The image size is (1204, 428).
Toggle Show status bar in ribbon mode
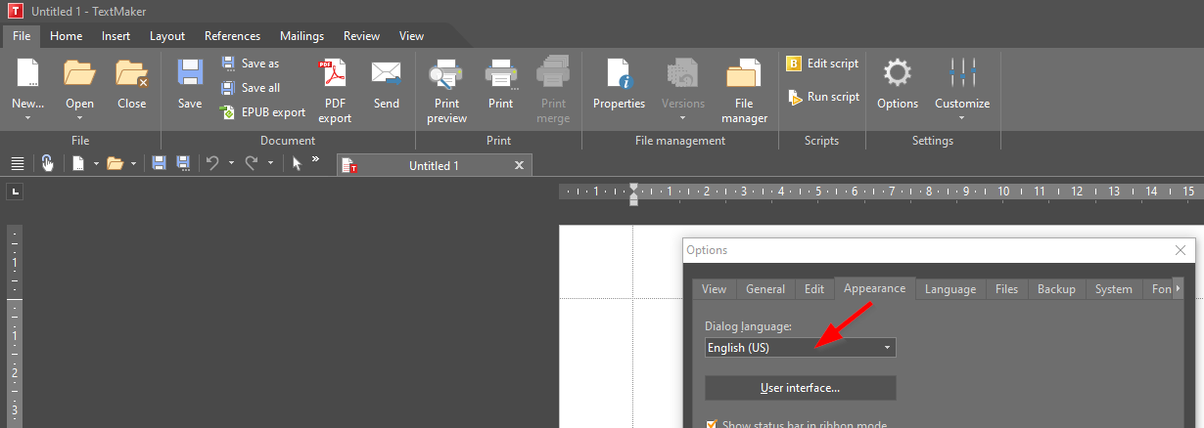tap(712, 424)
